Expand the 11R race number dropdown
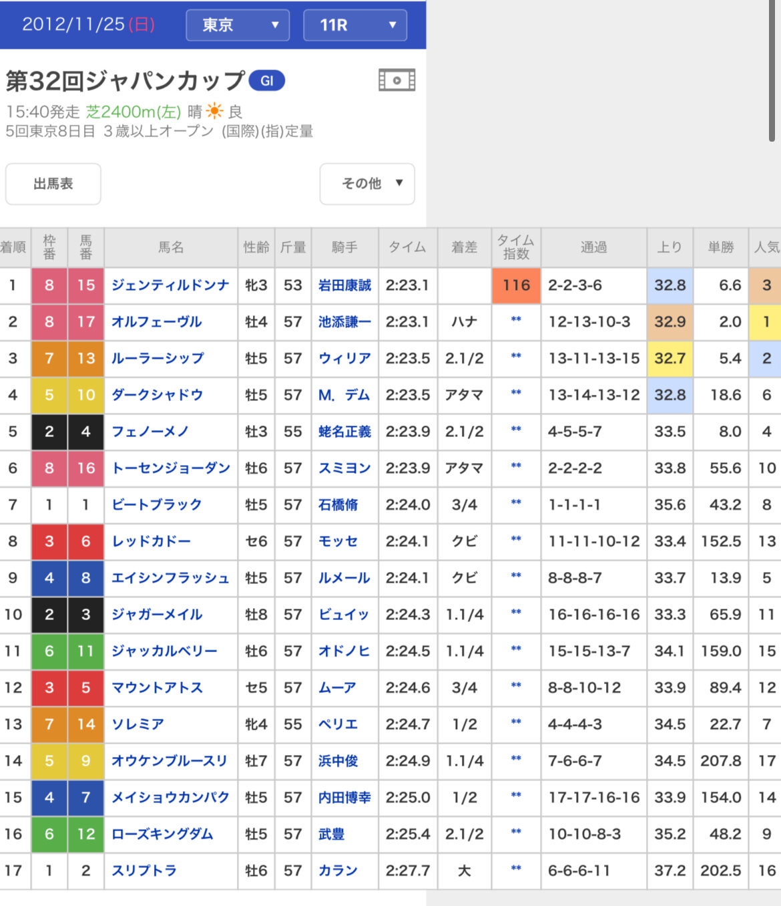Image resolution: width=781 pixels, height=906 pixels. (x=354, y=25)
